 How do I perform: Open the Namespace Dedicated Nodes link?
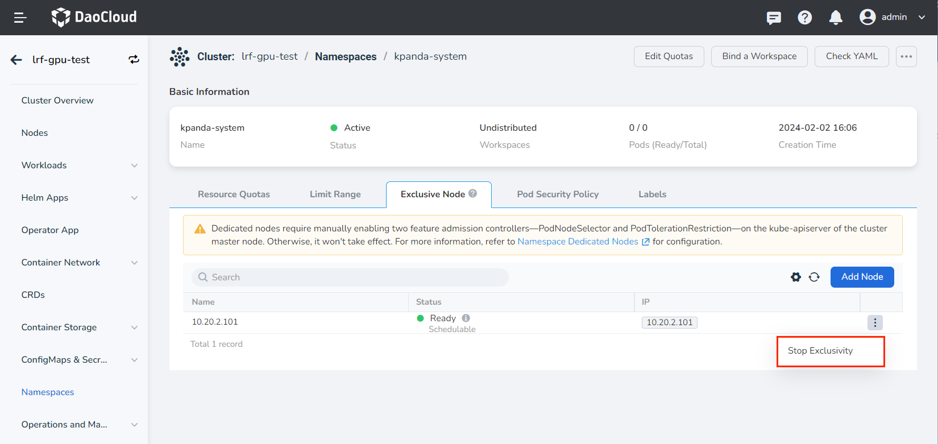pos(578,242)
